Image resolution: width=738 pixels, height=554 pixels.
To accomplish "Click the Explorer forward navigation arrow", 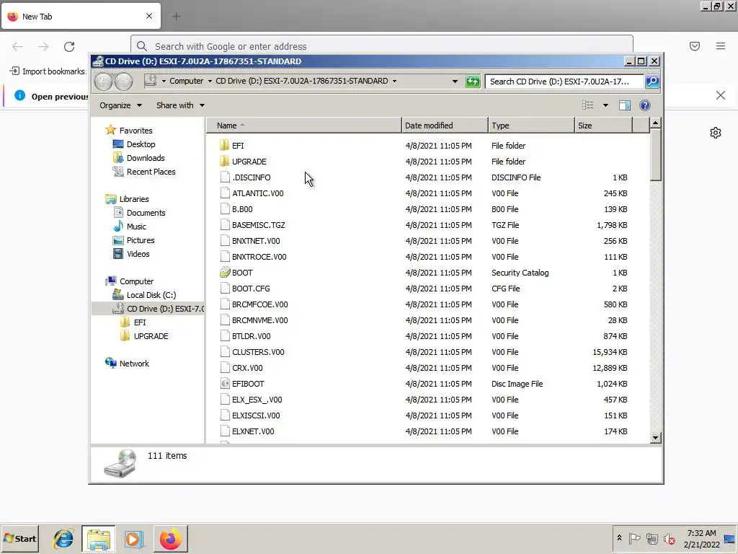I will [123, 82].
